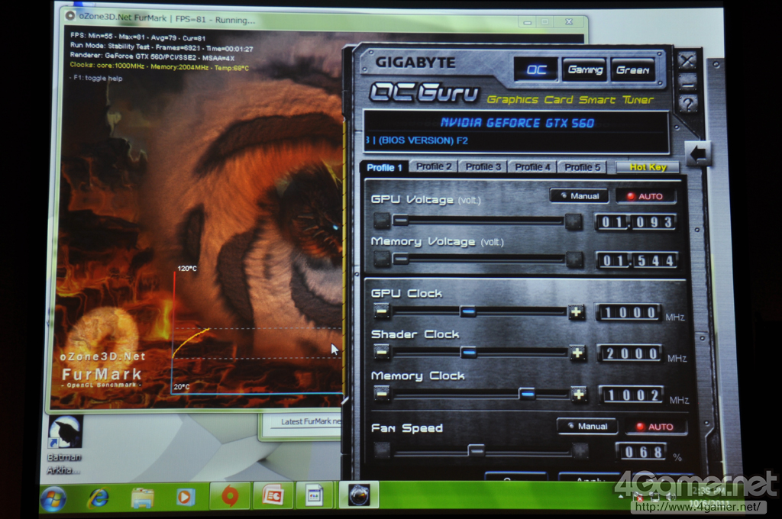The width and height of the screenshot is (782, 519).
Task: Click the Fan Speed value 068
Action: (x=643, y=452)
